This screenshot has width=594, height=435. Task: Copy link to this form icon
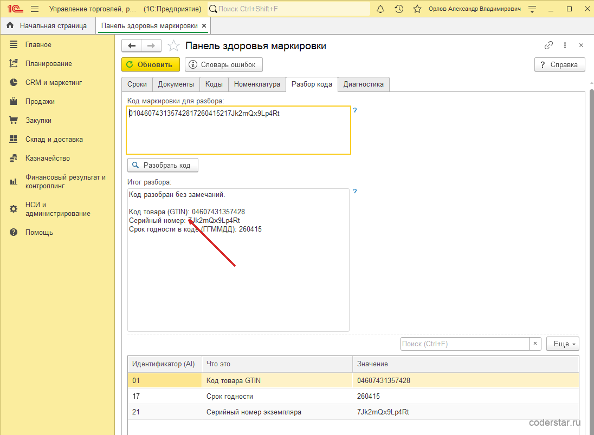(x=548, y=45)
